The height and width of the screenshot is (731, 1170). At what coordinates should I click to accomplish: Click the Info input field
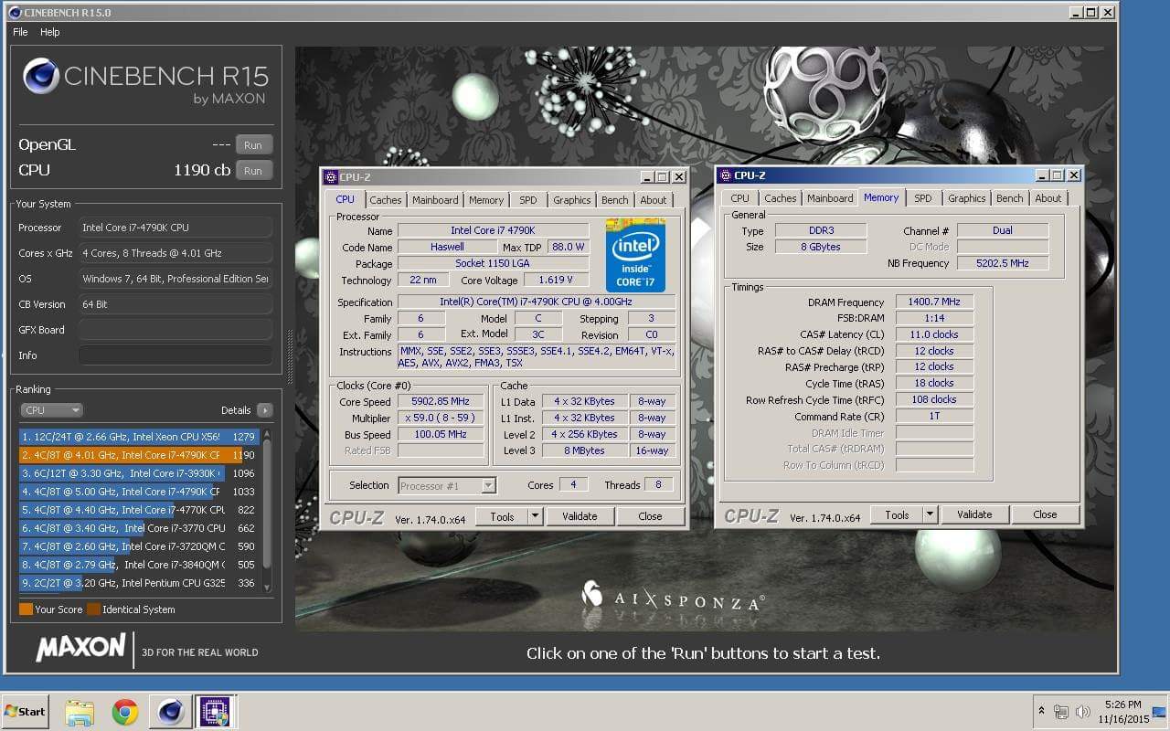click(175, 355)
